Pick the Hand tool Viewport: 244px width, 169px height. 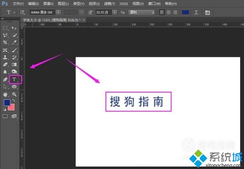click(5, 94)
